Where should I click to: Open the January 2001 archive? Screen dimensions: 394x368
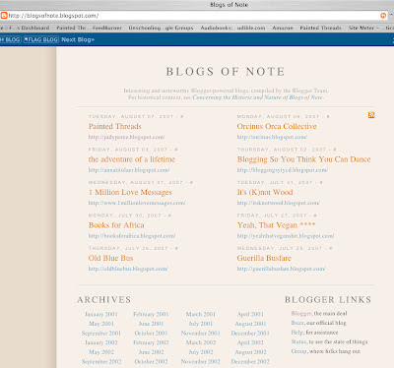pos(101,314)
